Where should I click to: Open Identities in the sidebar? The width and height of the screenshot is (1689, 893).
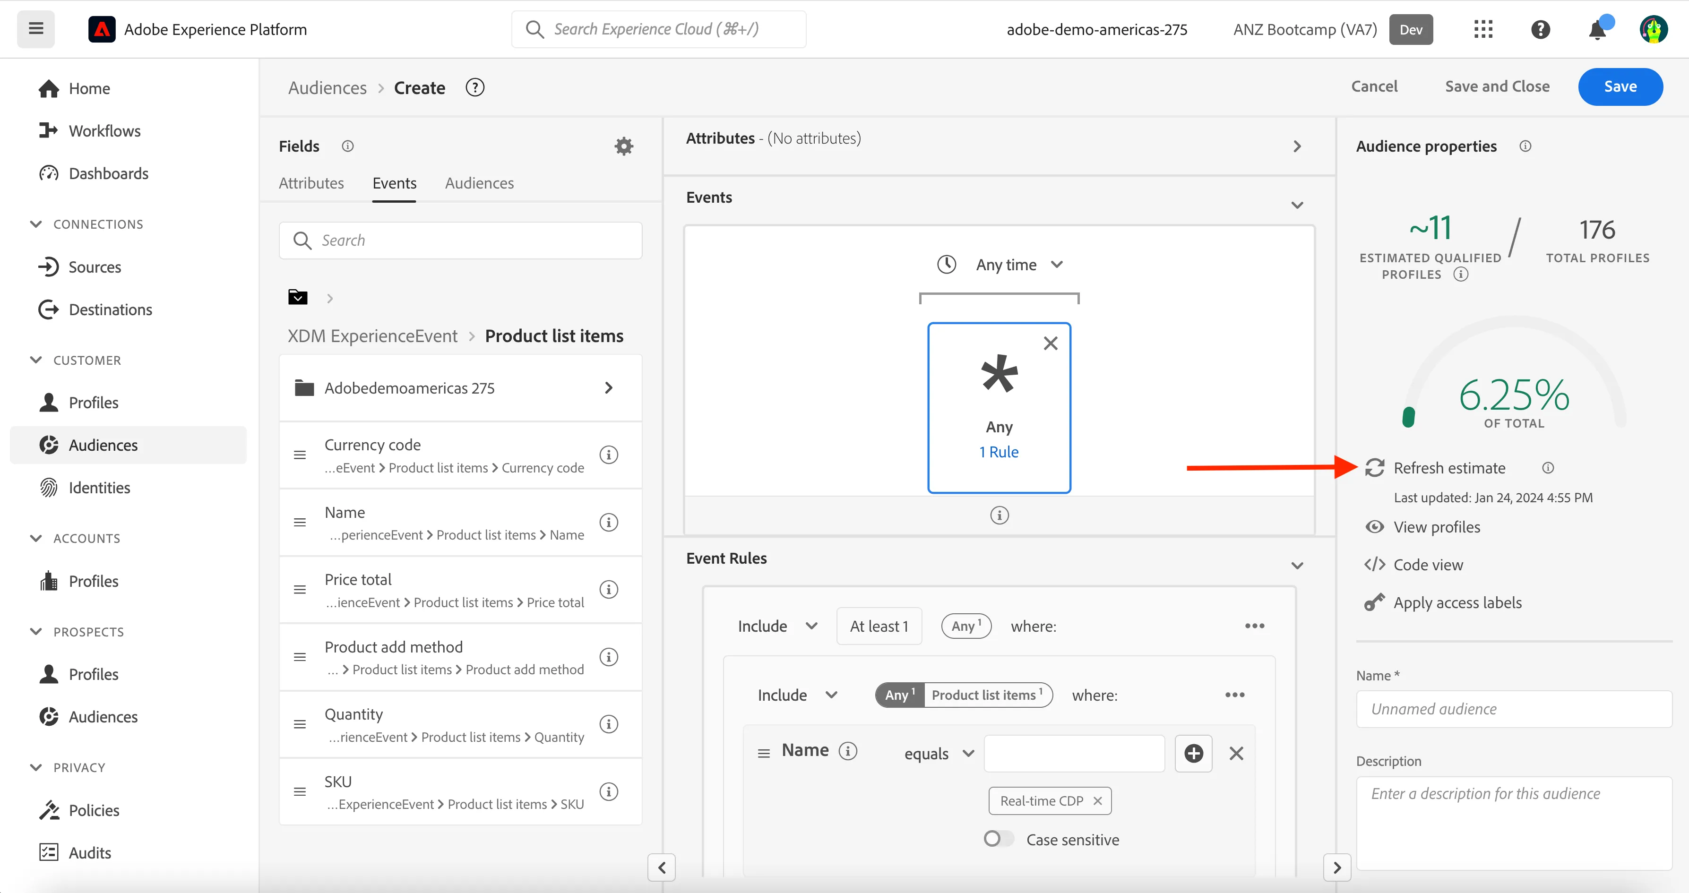pyautogui.click(x=99, y=488)
